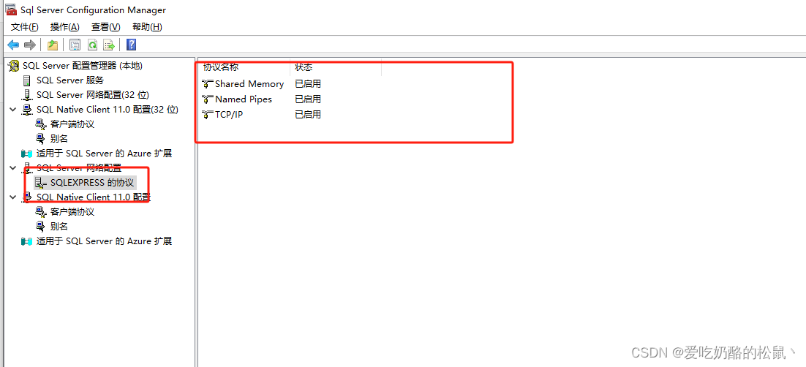Click the Back arrow toolbar icon

pos(13,45)
